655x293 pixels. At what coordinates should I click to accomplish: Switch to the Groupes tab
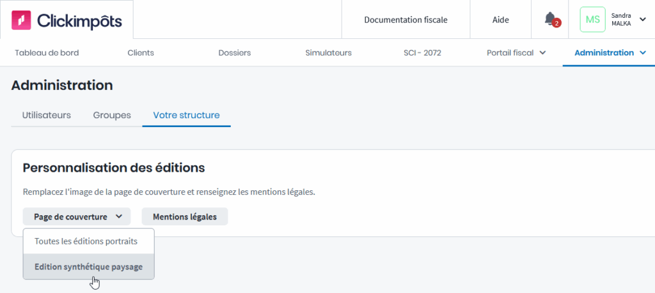tap(112, 116)
